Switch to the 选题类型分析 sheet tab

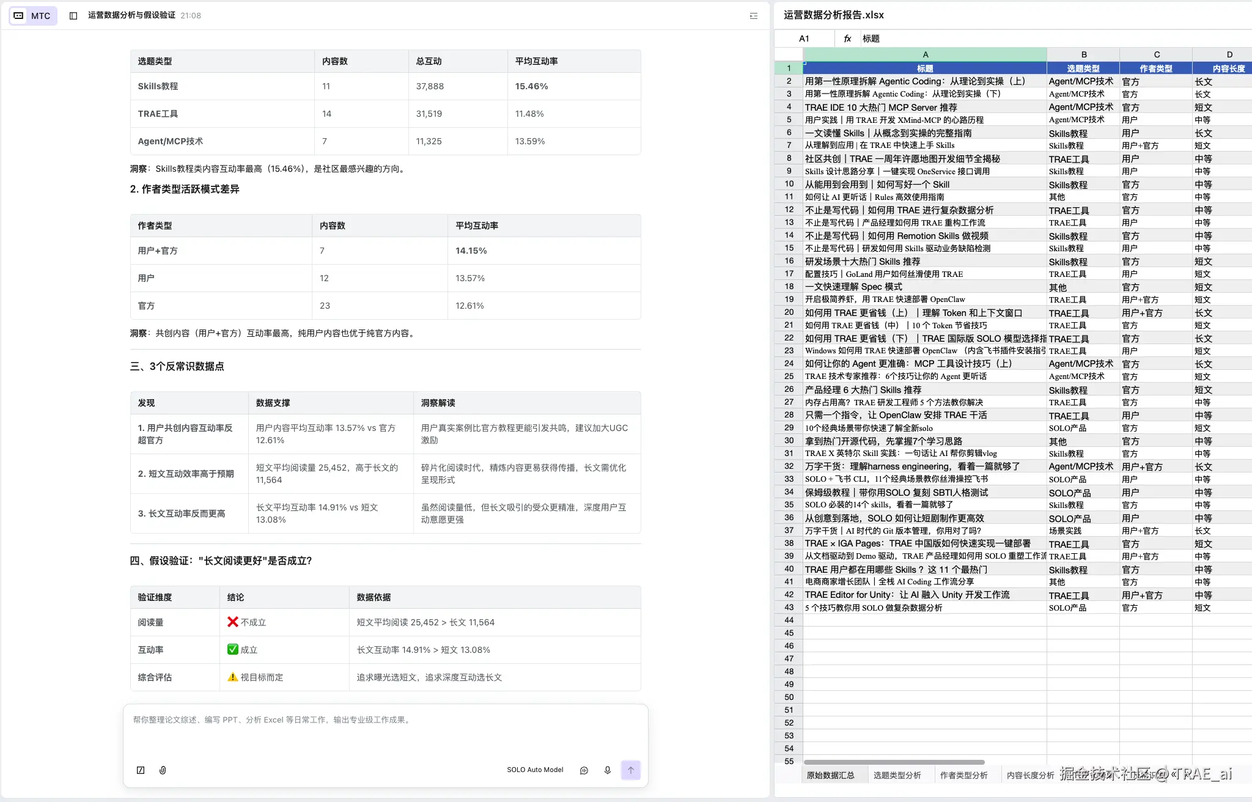click(x=897, y=775)
